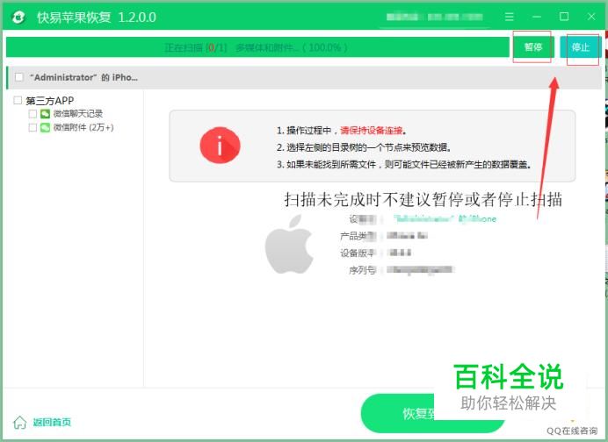The width and height of the screenshot is (608, 442).
Task: Click the red info icon
Action: click(x=220, y=145)
